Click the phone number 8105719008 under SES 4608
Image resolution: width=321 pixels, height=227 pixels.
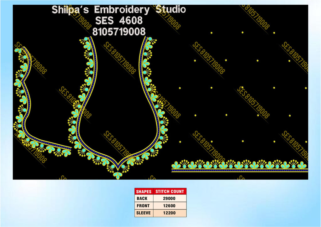119,32
